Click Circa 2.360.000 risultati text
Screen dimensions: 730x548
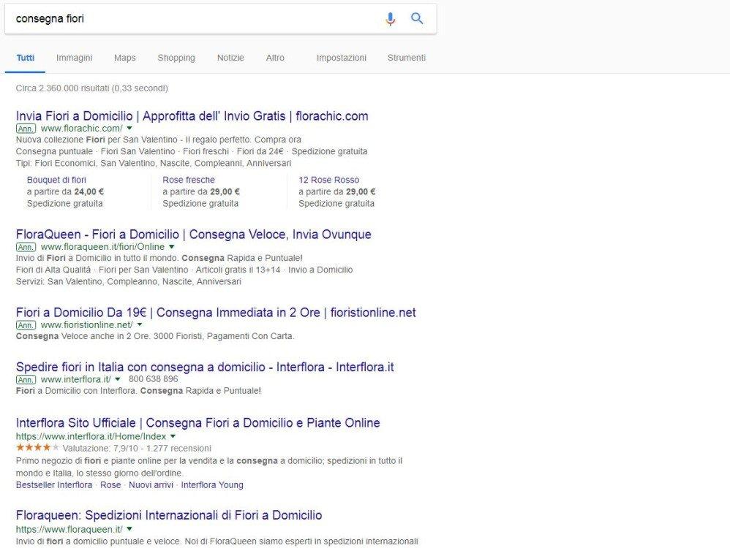[91, 88]
